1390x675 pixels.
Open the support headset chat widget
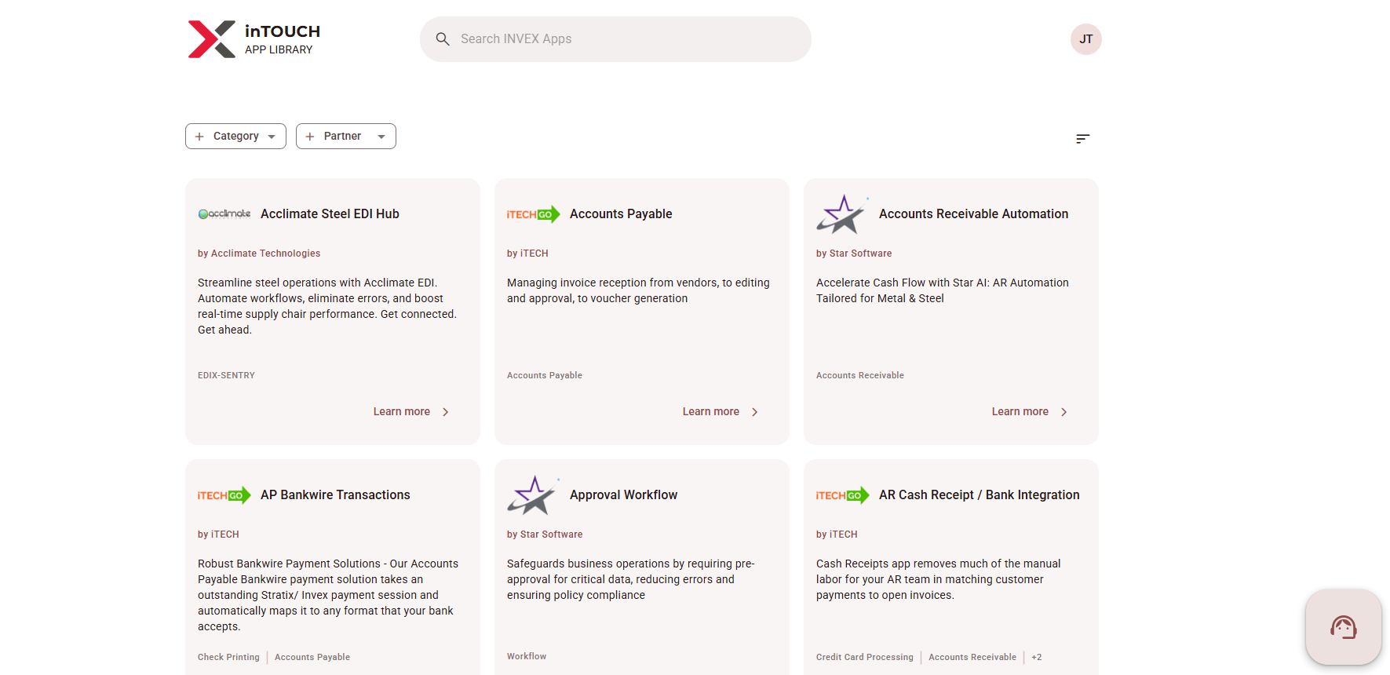click(x=1343, y=627)
